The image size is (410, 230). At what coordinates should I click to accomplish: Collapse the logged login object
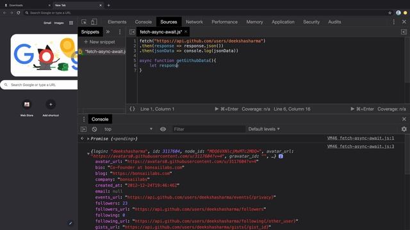pos(88,153)
